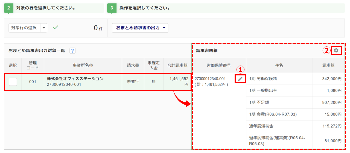Open the 対象行の選択 dropdown arrow
Screen dimensions: 350x153
pos(44,28)
